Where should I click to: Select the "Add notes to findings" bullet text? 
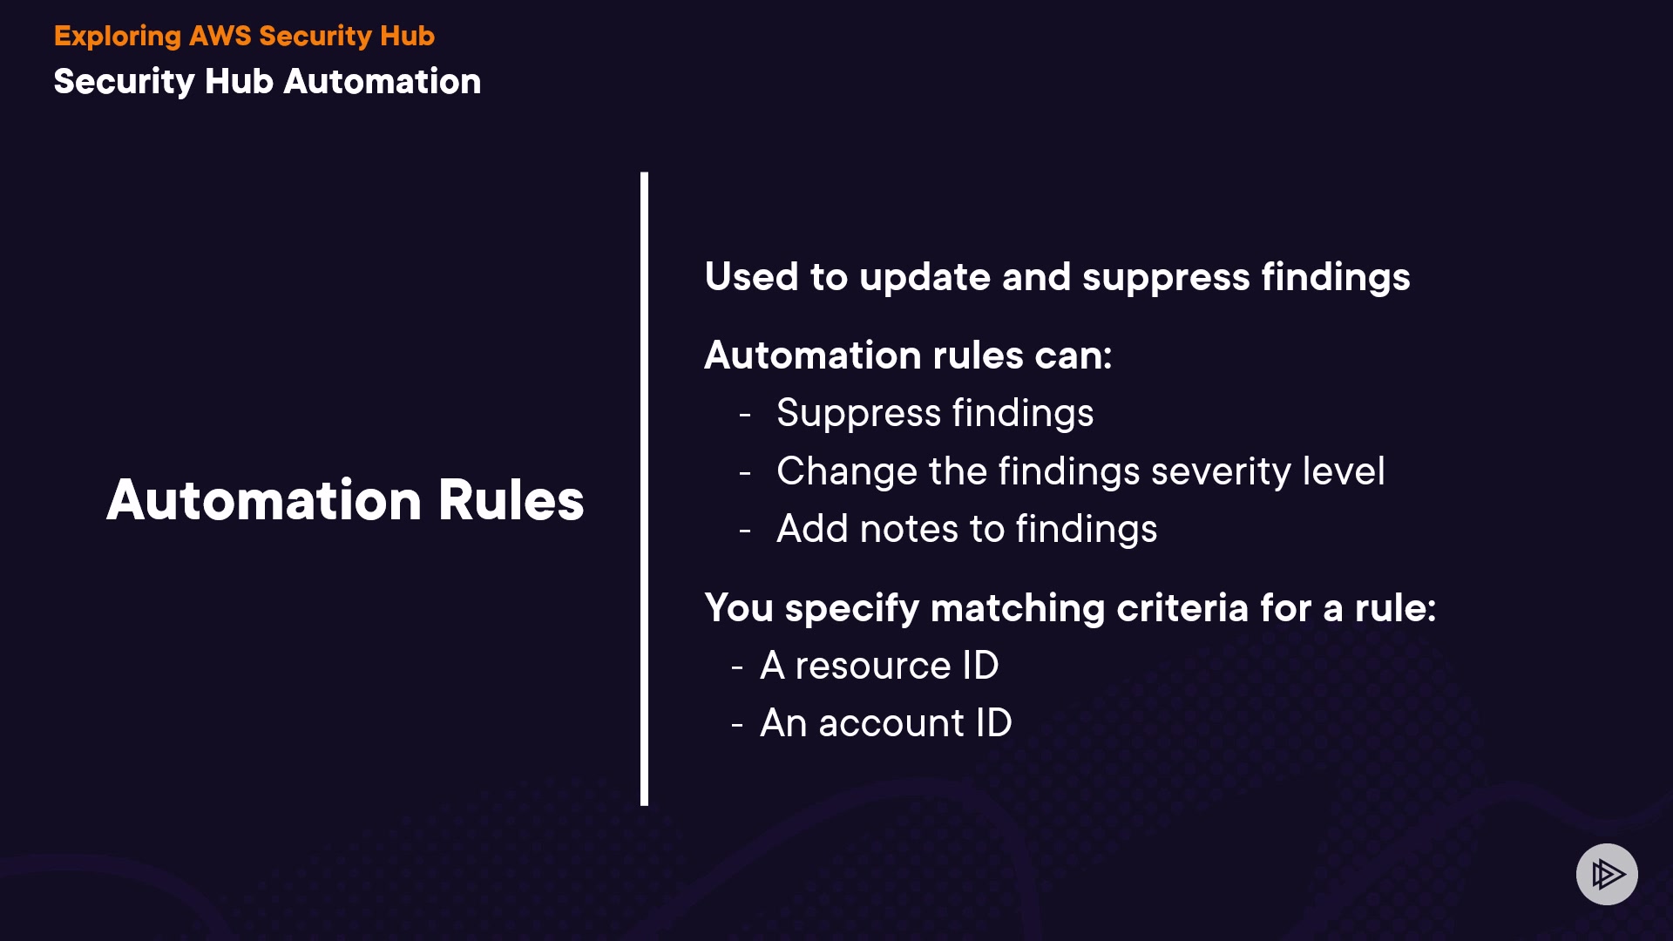tap(966, 529)
